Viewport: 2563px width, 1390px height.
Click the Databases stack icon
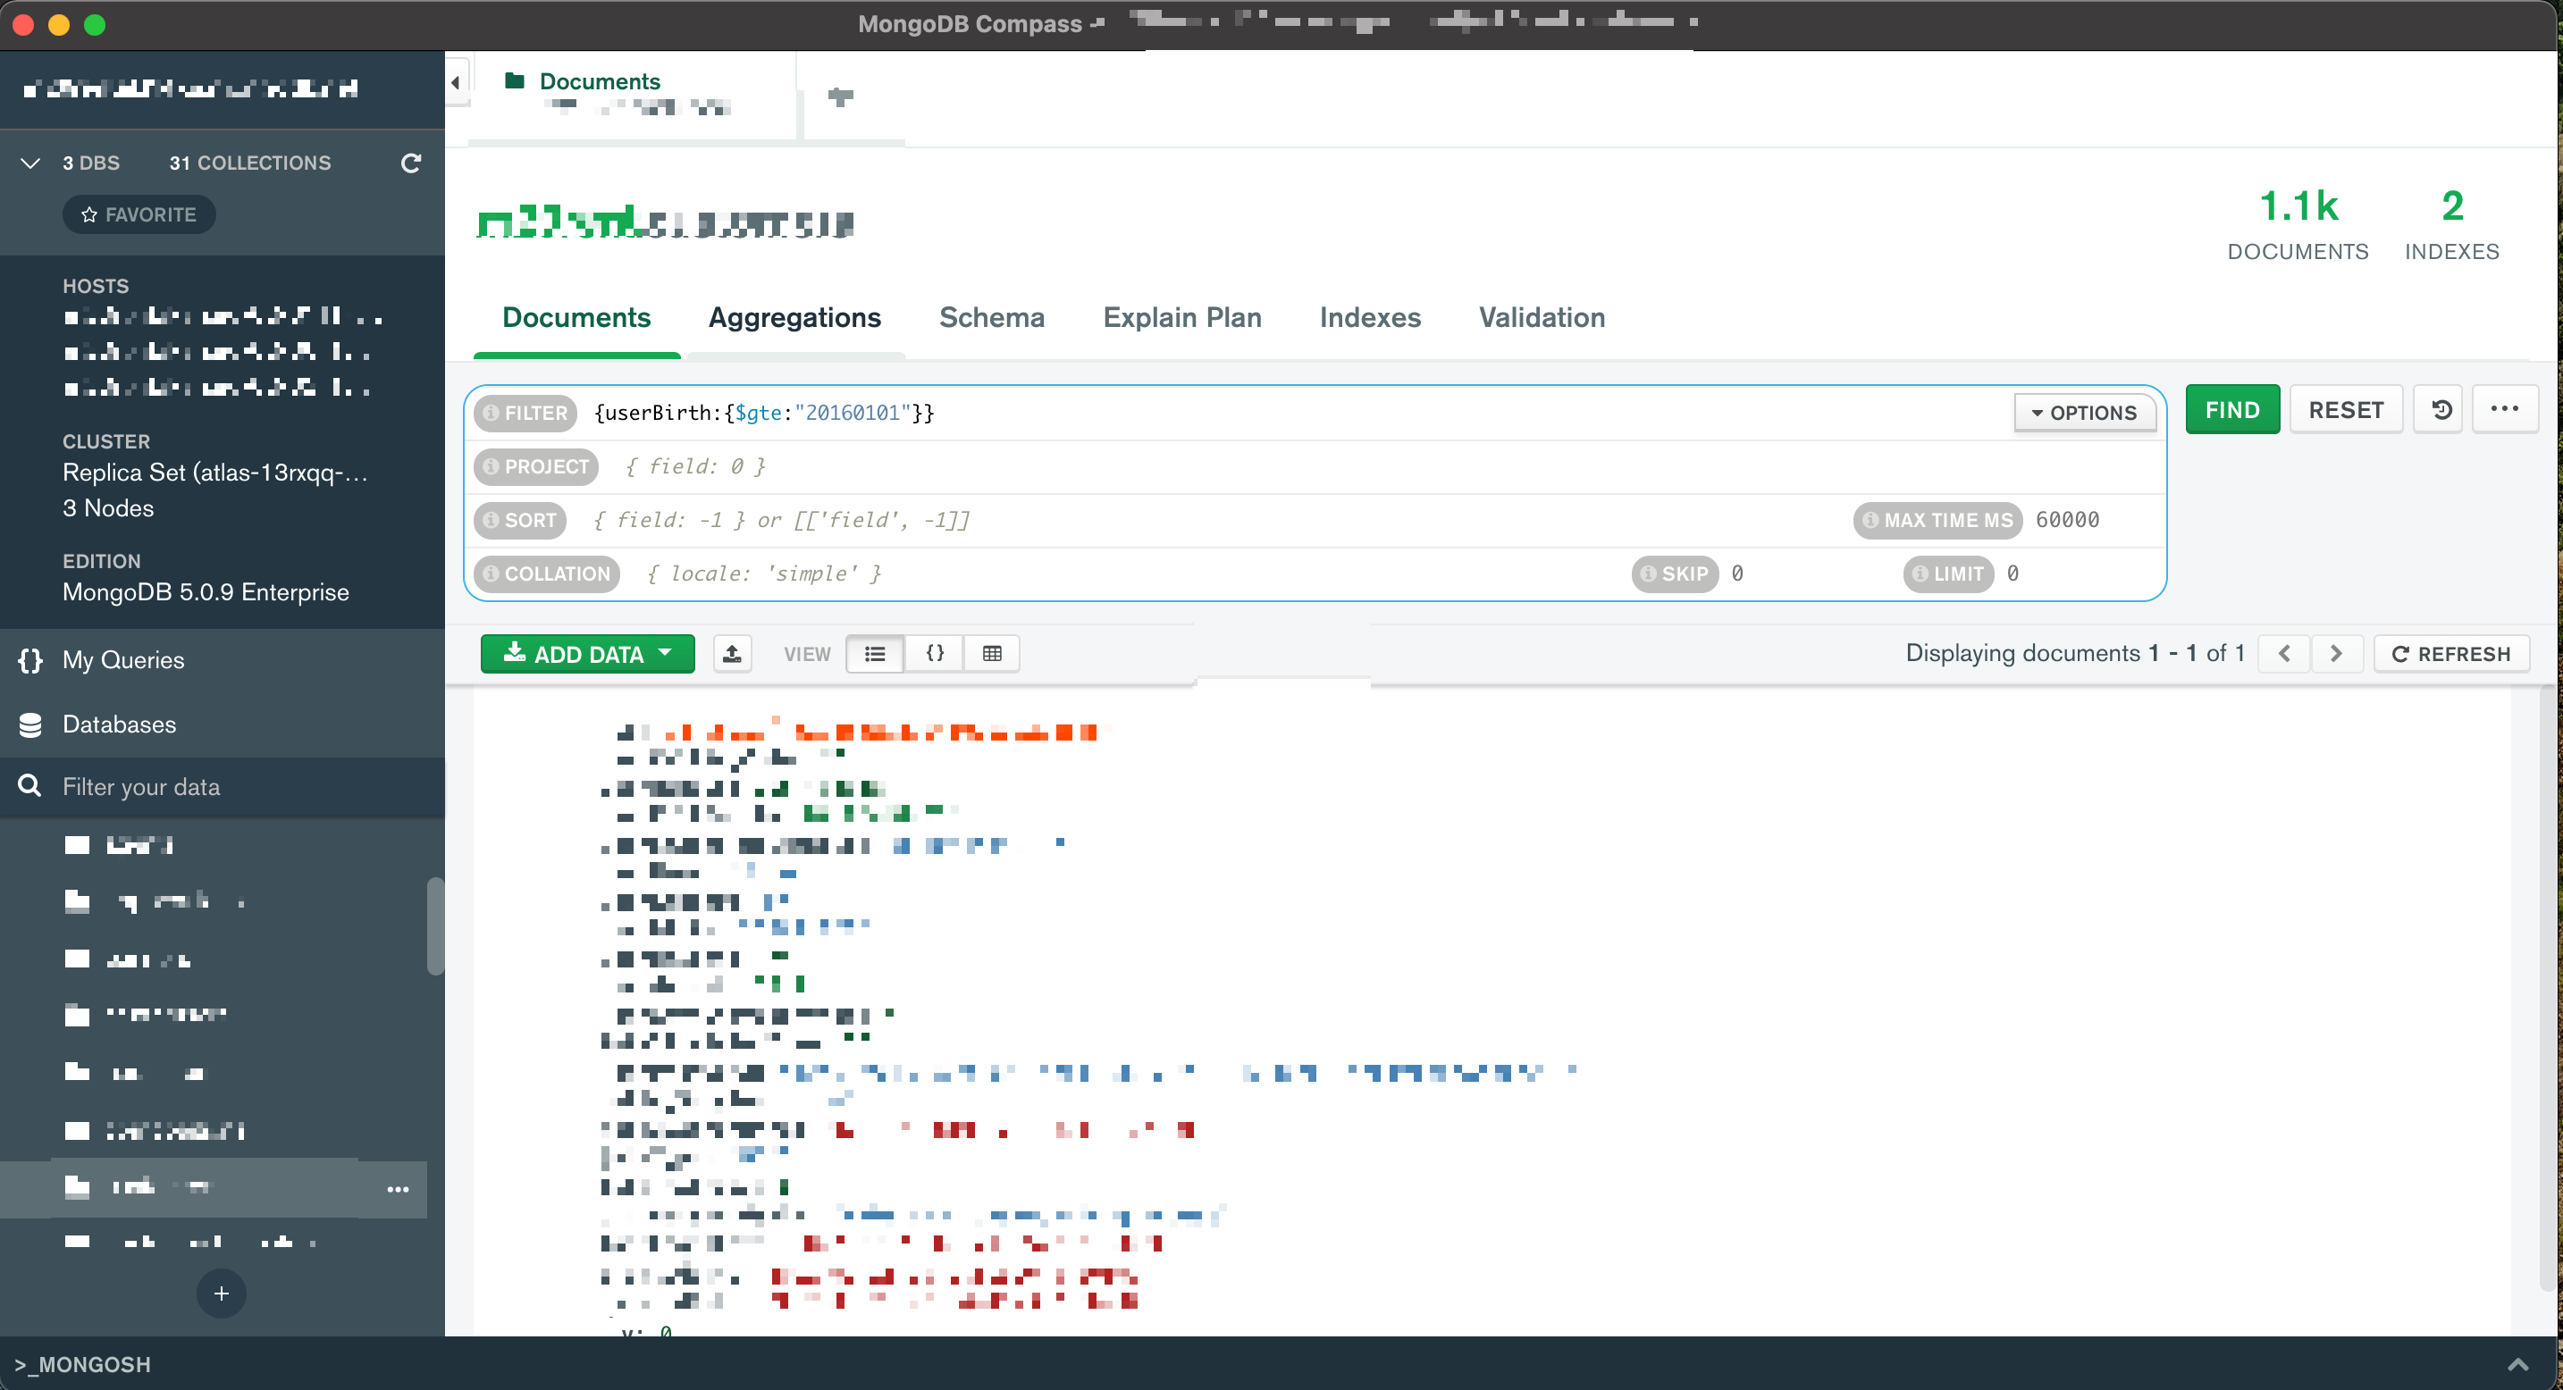pos(31,724)
